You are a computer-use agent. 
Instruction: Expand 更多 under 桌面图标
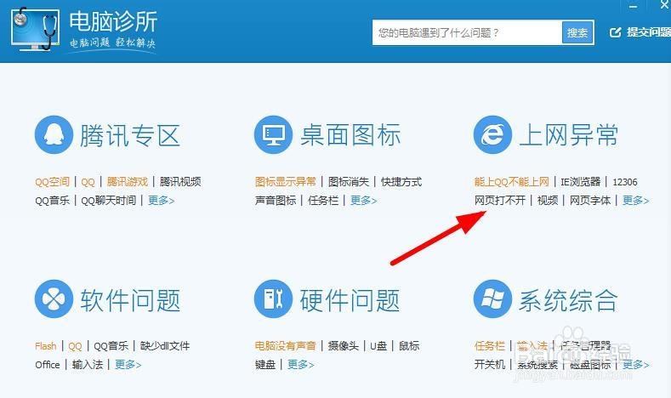pos(363,201)
